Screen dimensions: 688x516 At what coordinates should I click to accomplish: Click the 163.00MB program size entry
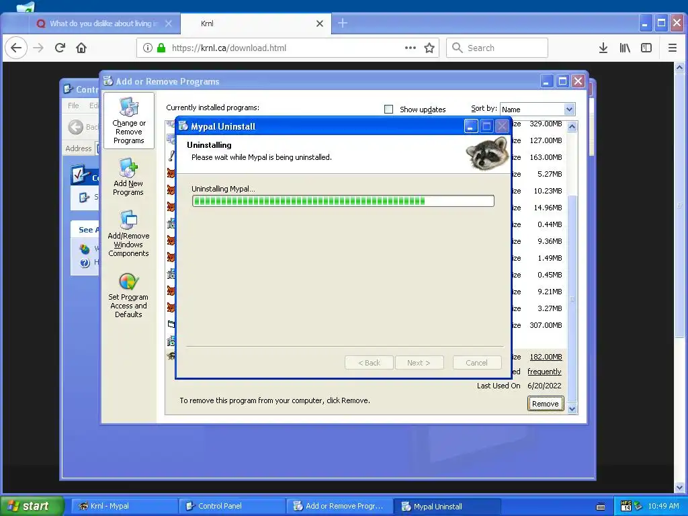(546, 157)
